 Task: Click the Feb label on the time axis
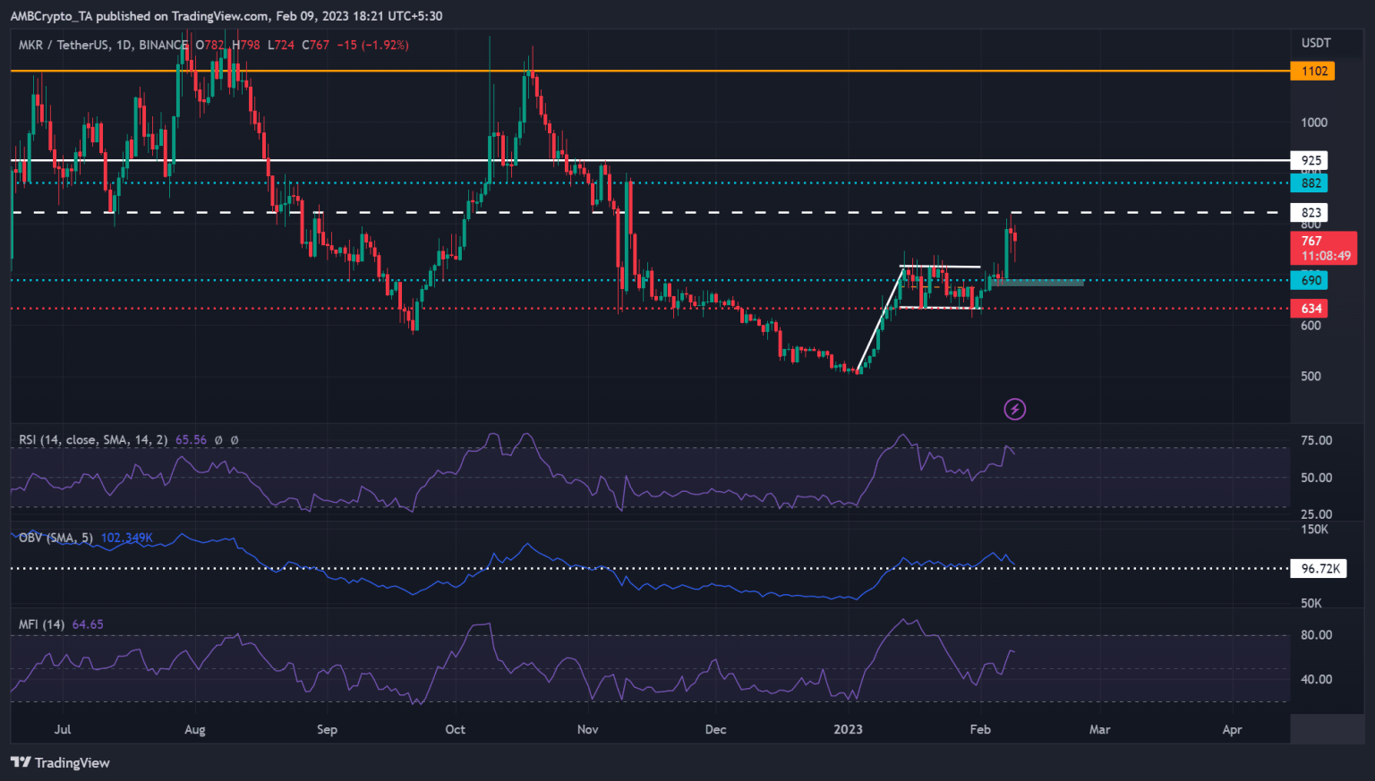pyautogui.click(x=980, y=729)
